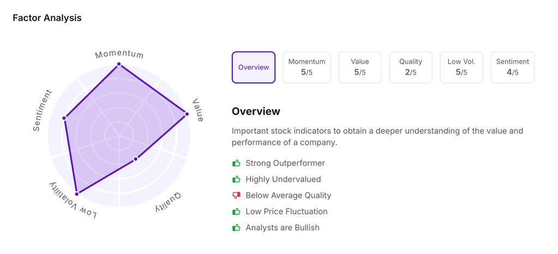Image resolution: width=558 pixels, height=254 pixels.
Task: Select the Overview tab
Action: pyautogui.click(x=253, y=67)
